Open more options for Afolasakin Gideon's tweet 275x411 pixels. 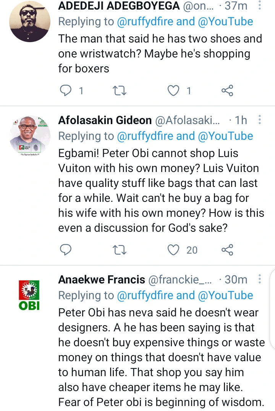tap(260, 120)
